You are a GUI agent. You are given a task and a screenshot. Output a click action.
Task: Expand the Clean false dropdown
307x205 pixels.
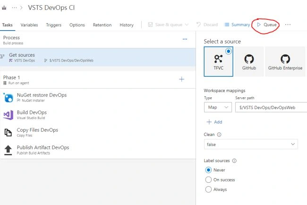tap(251, 144)
